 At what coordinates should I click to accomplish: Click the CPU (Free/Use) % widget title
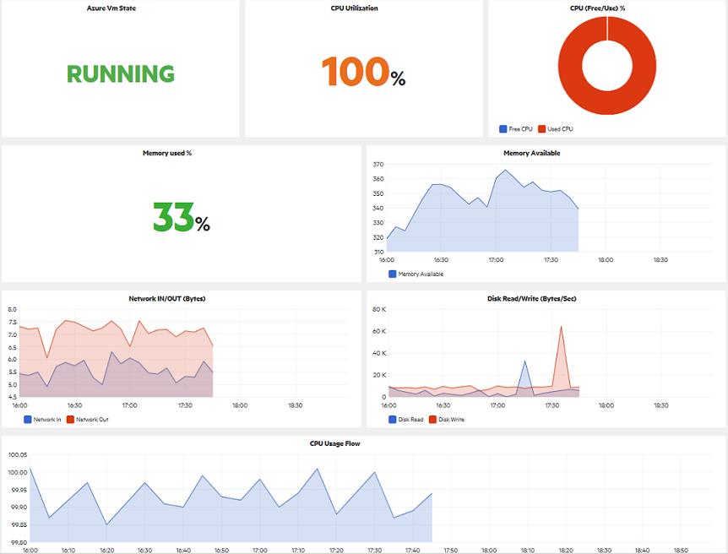point(598,8)
